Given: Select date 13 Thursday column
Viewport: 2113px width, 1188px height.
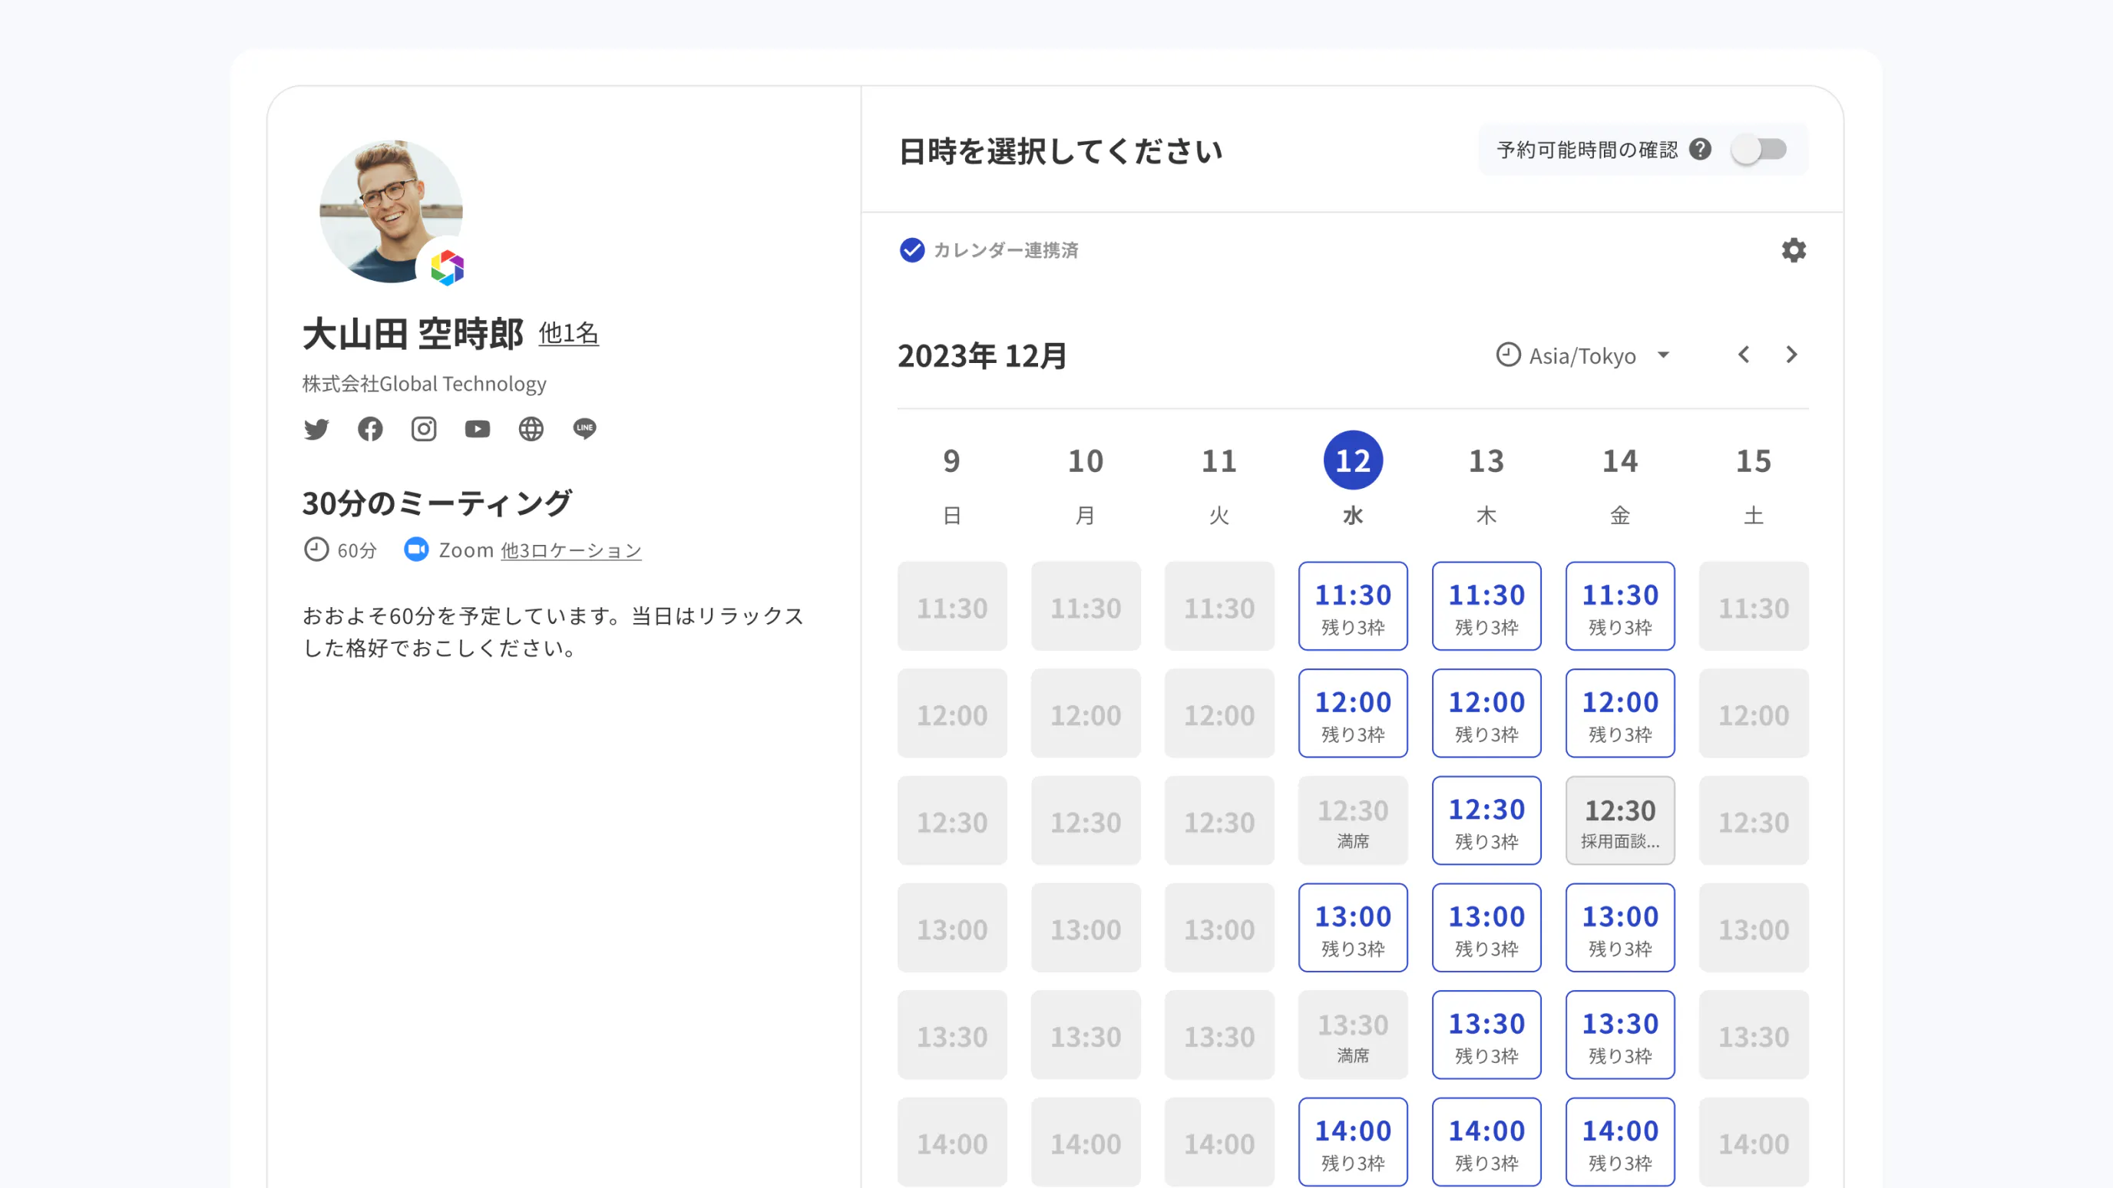Looking at the screenshot, I should click(1486, 460).
